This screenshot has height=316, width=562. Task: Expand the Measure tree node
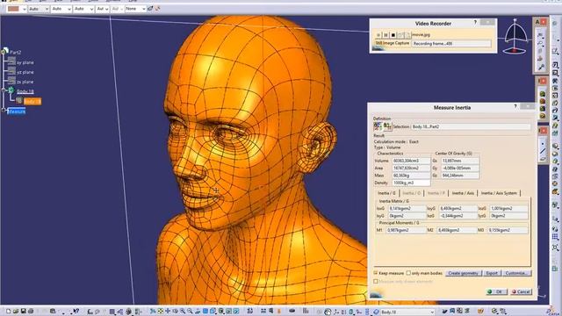tap(4, 111)
